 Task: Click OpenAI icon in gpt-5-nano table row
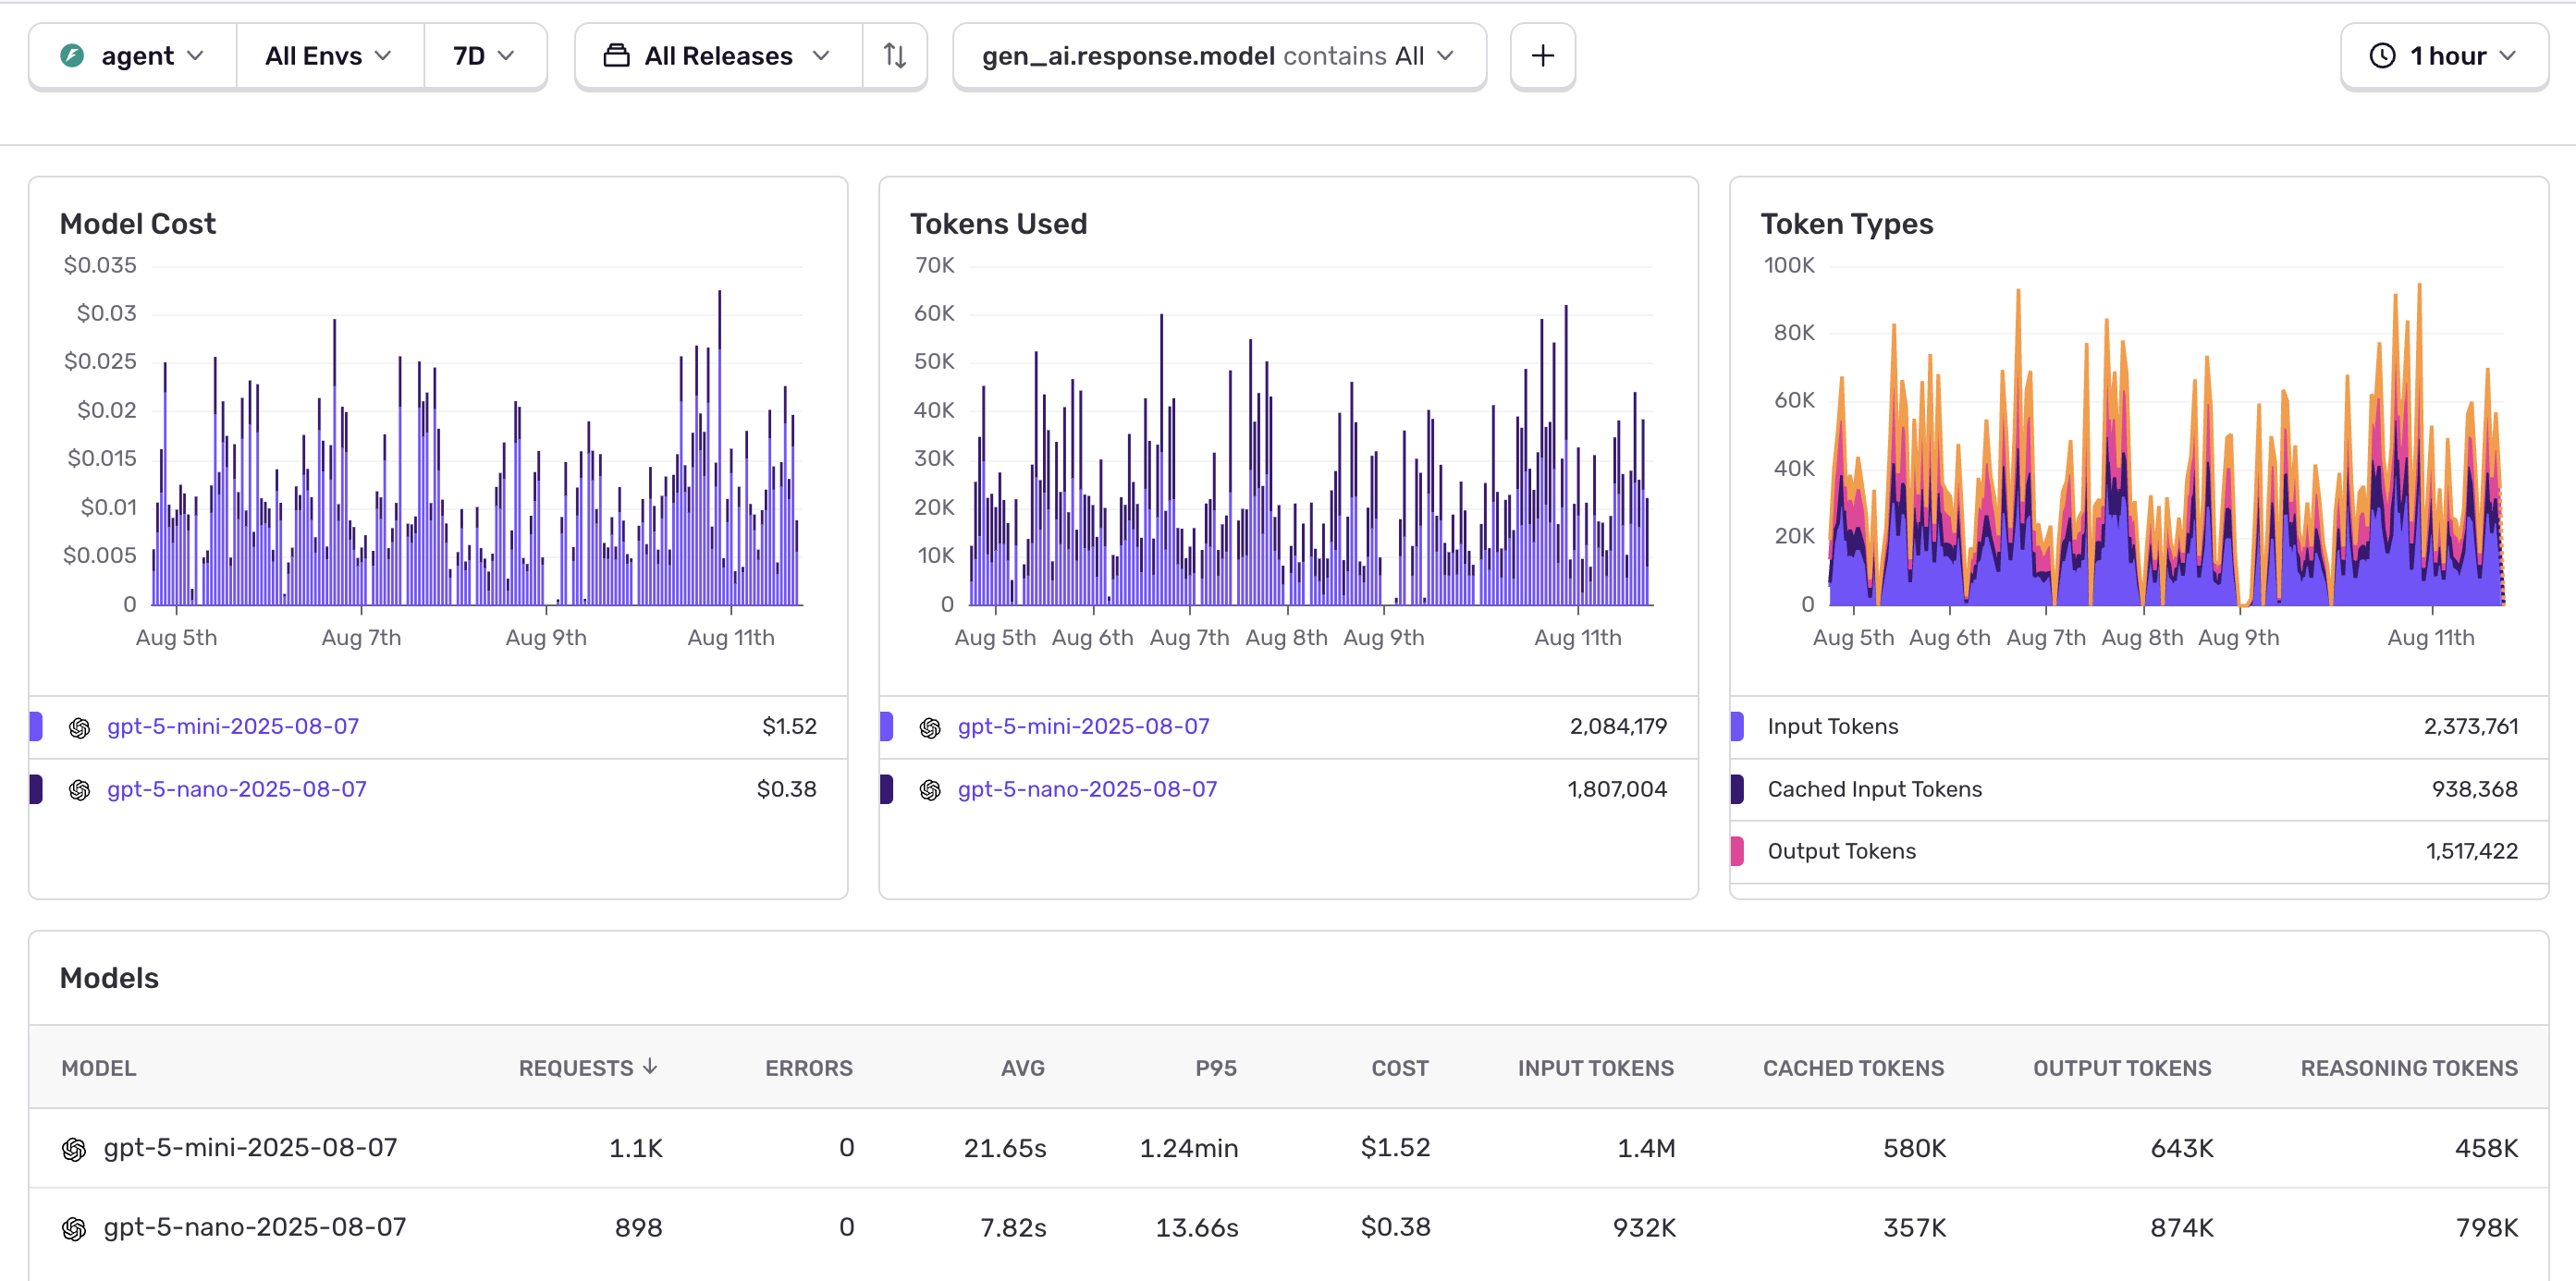74,1229
